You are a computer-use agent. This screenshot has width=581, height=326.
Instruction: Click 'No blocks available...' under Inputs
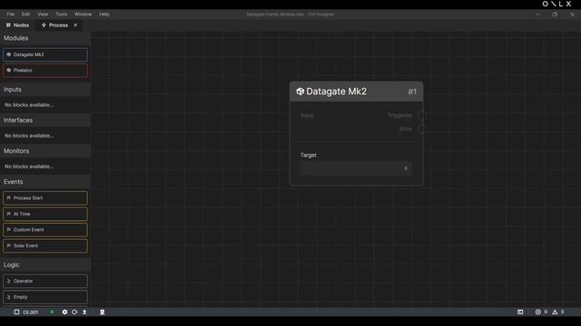[x=29, y=105]
